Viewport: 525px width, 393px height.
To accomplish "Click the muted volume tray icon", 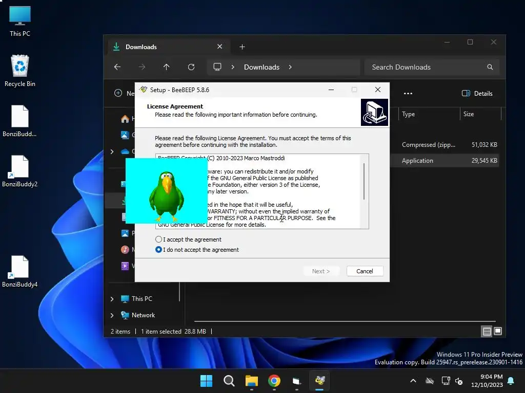I will tap(459, 381).
